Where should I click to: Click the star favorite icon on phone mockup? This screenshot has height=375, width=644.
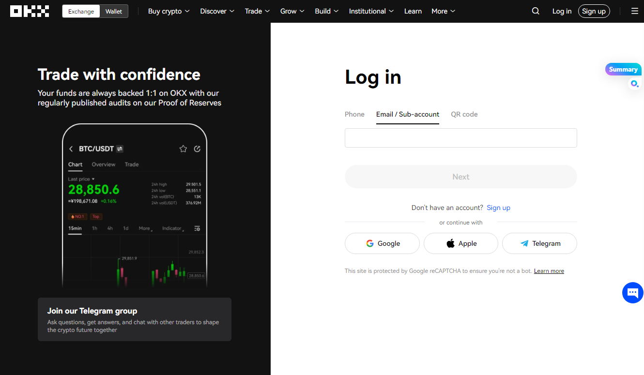183,149
